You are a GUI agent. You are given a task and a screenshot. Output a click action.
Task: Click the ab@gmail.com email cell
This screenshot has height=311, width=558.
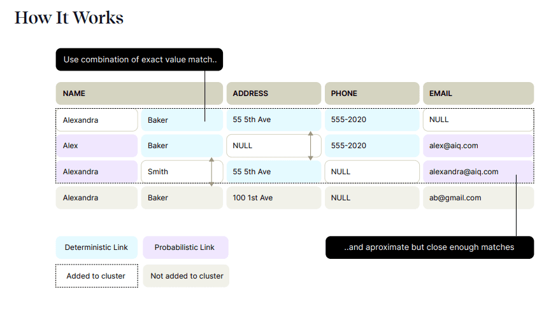coord(478,198)
